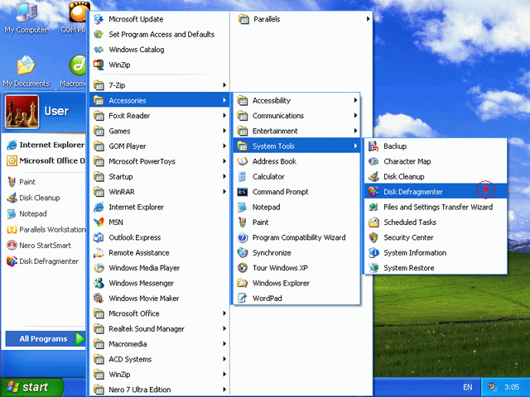The image size is (530, 397).
Task: Expand the Games submenu arrow
Action: pos(224,131)
